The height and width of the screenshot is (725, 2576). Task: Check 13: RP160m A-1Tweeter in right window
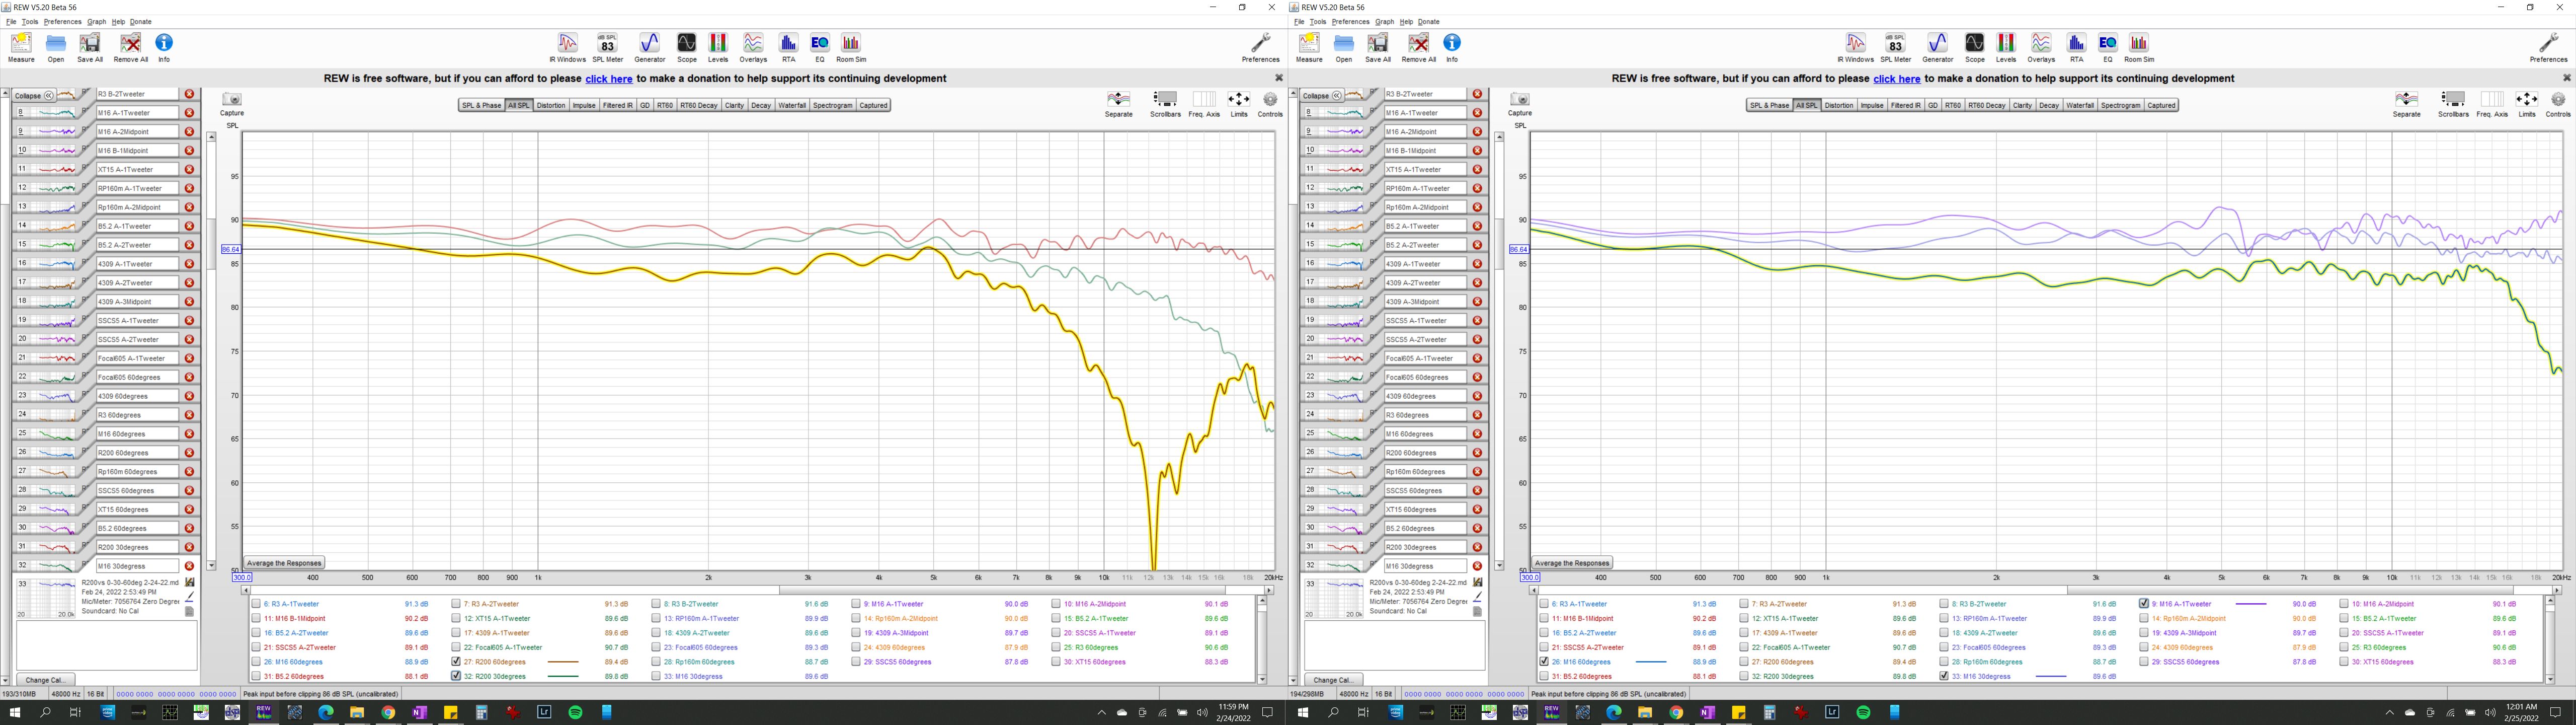(1944, 618)
